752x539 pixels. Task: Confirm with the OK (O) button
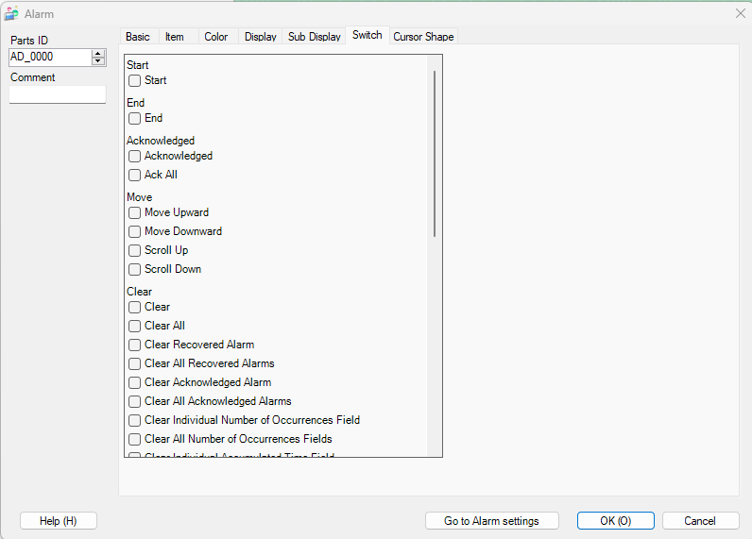pos(616,521)
